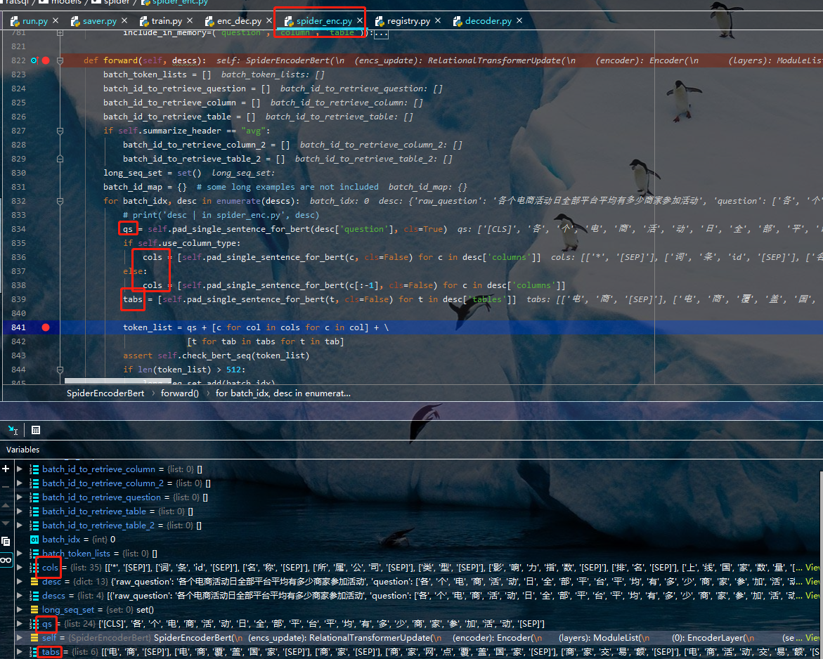The image size is (823, 659).
Task: Expand the tabs list variable
Action: click(20, 652)
